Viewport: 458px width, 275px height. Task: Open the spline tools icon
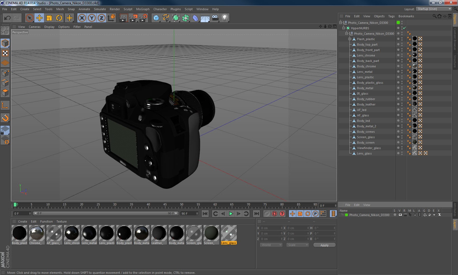tap(166, 18)
